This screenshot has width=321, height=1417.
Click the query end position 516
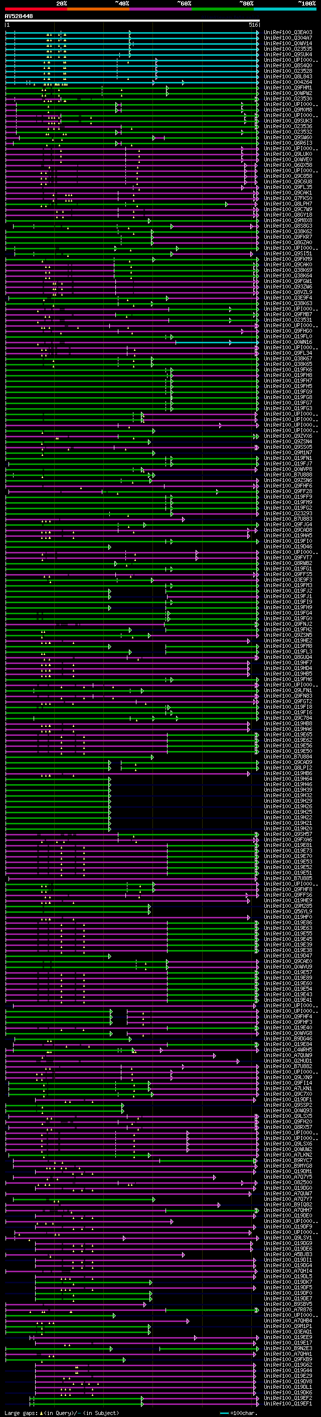click(253, 25)
